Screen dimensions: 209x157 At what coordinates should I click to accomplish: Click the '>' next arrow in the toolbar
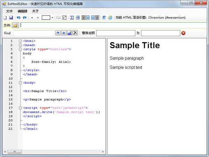click(x=38, y=18)
